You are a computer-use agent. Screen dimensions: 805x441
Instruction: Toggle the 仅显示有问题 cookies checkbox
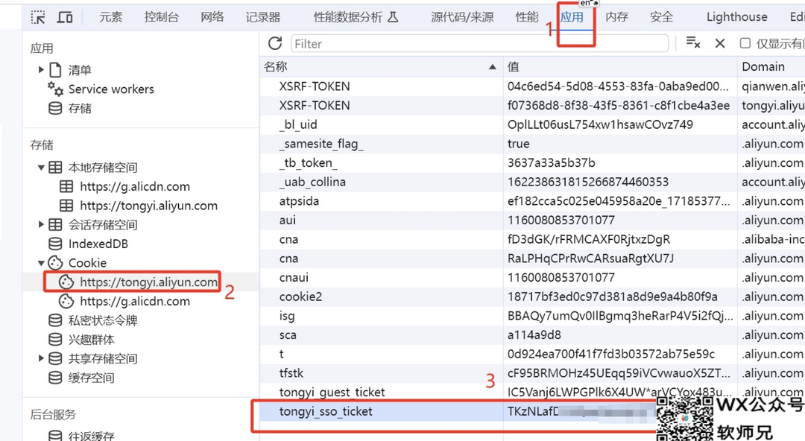(x=745, y=43)
